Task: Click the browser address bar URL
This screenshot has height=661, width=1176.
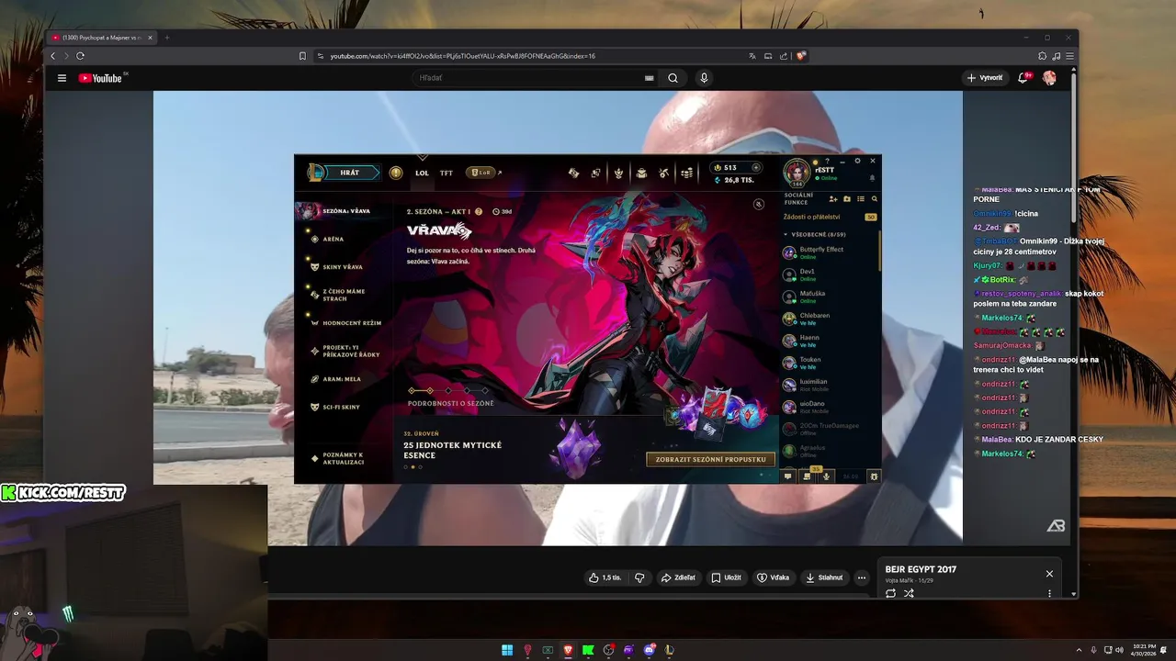Action: point(462,56)
